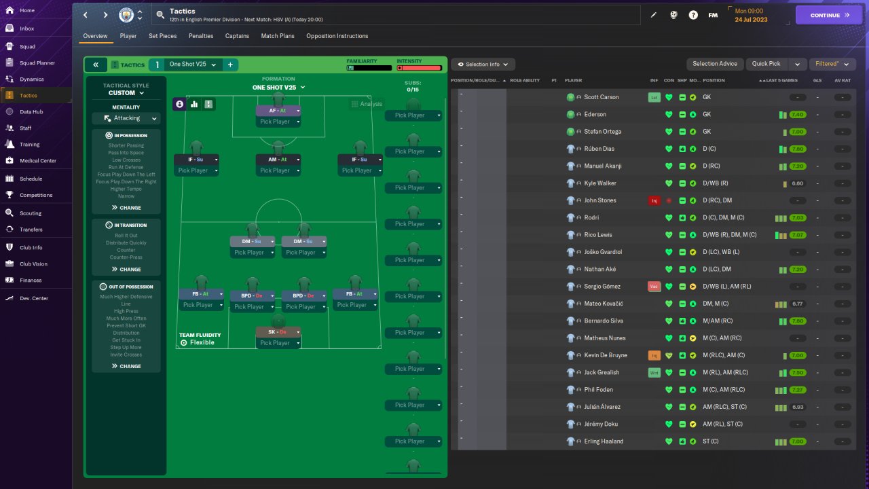This screenshot has width=869, height=489.
Task: Expand the Selection Info dropdown
Action: 483,64
